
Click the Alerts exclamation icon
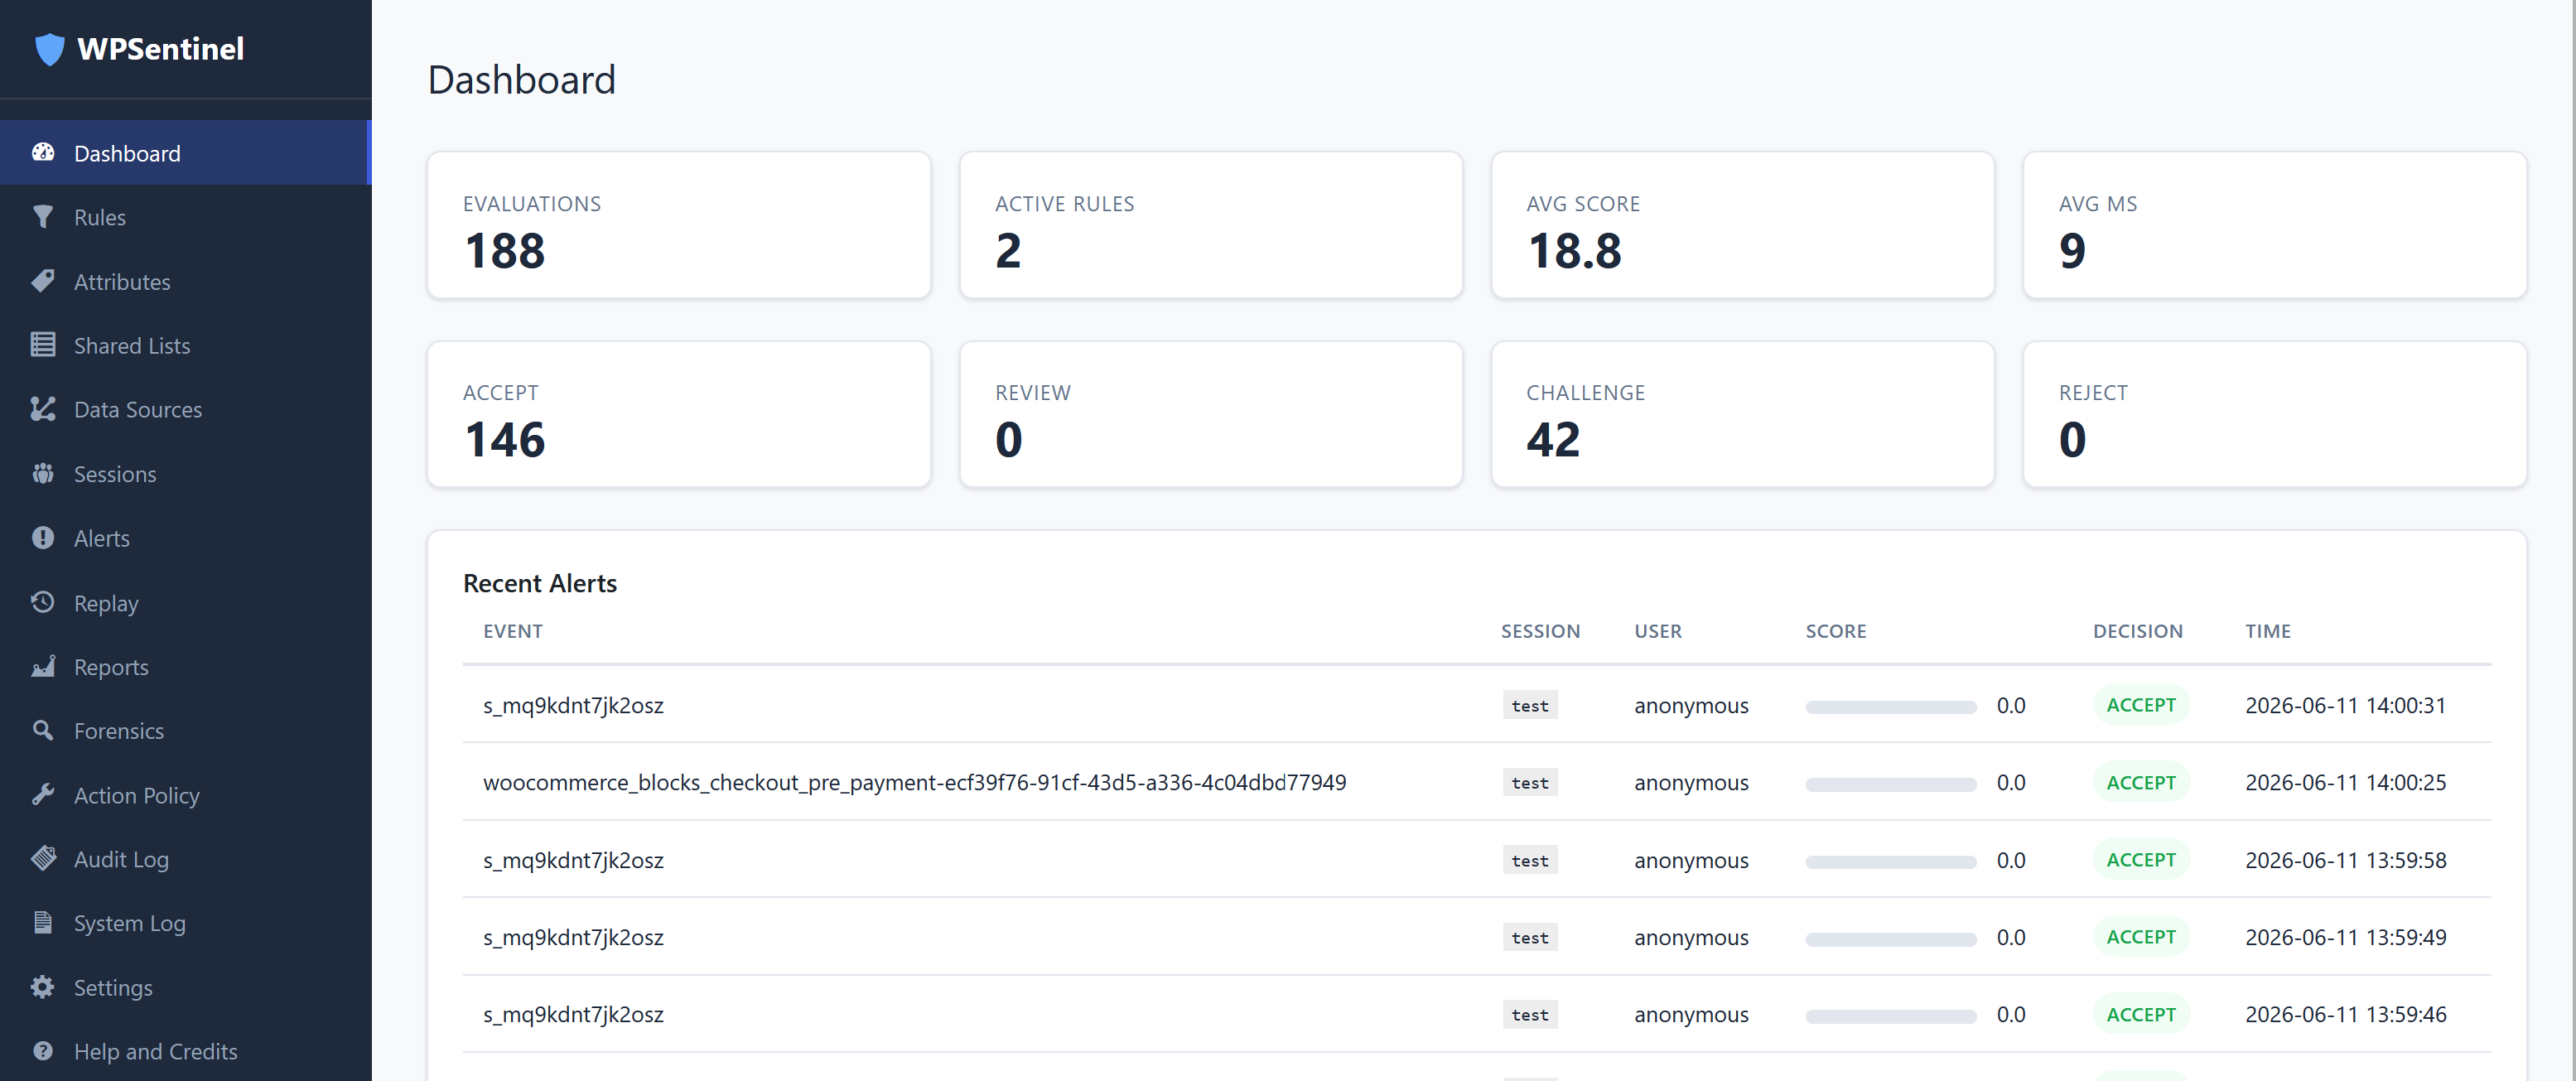[43, 537]
